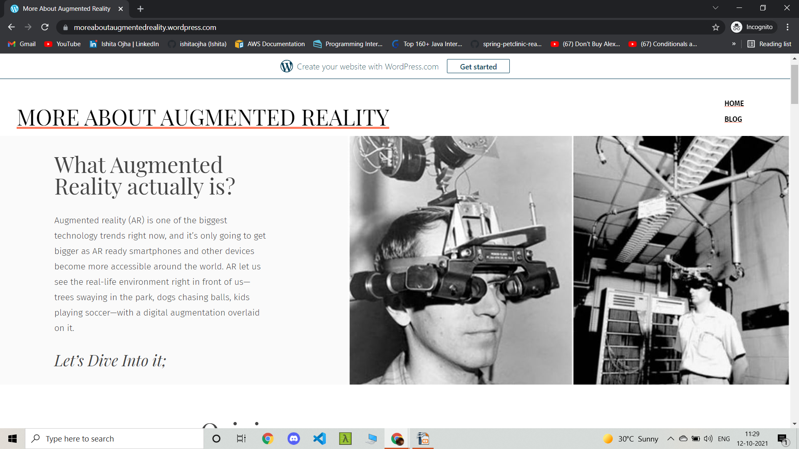Open the YouTube bookmark
This screenshot has width=799, height=449.
[x=62, y=44]
